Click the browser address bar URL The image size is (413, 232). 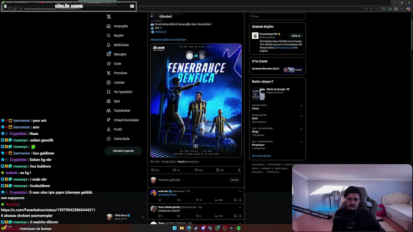pos(52,9)
